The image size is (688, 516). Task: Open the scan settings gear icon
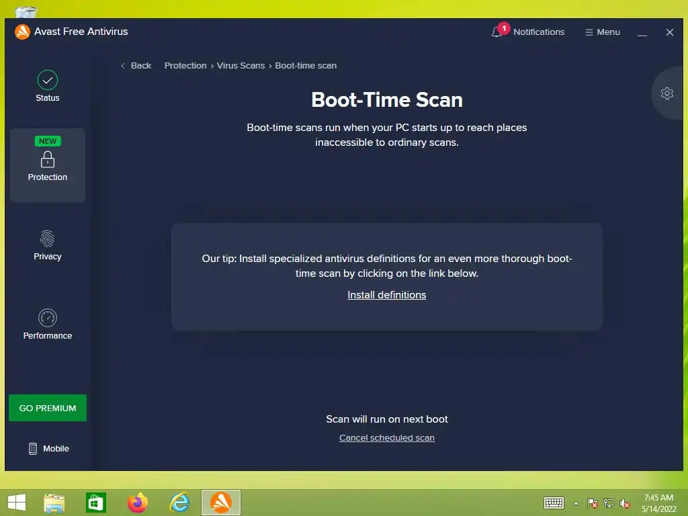coord(667,93)
